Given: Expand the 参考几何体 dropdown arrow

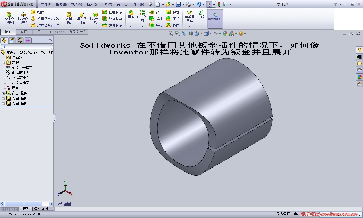Looking at the screenshot, I should point(189,26).
